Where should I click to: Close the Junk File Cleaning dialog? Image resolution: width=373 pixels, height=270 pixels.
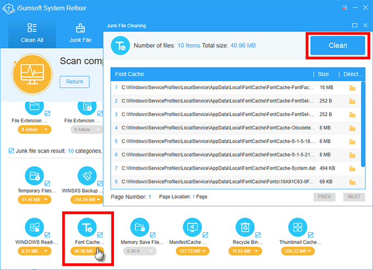[365, 25]
